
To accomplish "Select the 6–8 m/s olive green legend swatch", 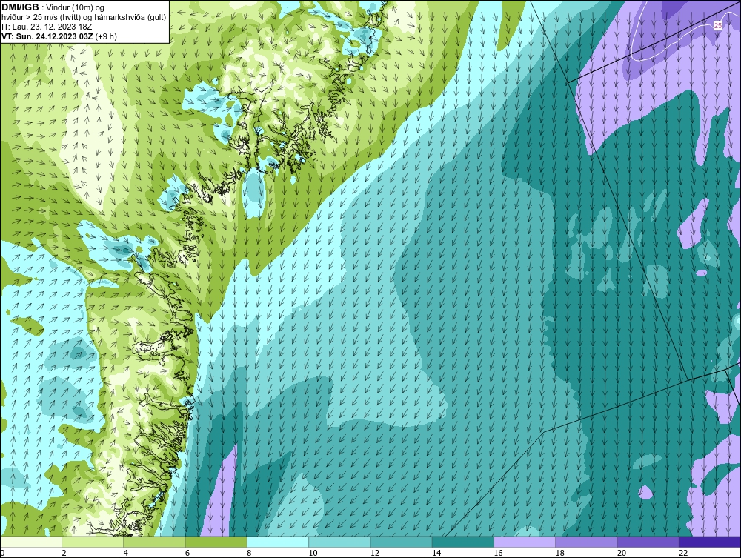I will click(216, 542).
